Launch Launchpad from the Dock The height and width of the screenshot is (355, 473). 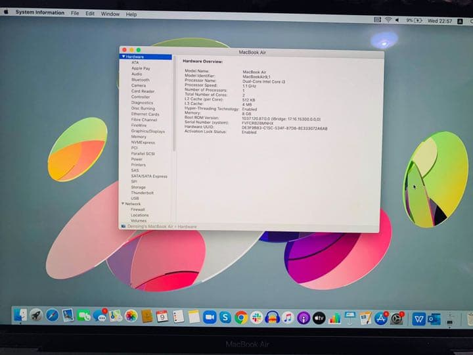point(36,316)
